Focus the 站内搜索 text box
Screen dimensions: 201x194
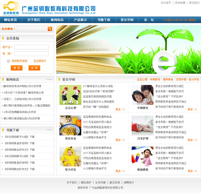coord(31,29)
